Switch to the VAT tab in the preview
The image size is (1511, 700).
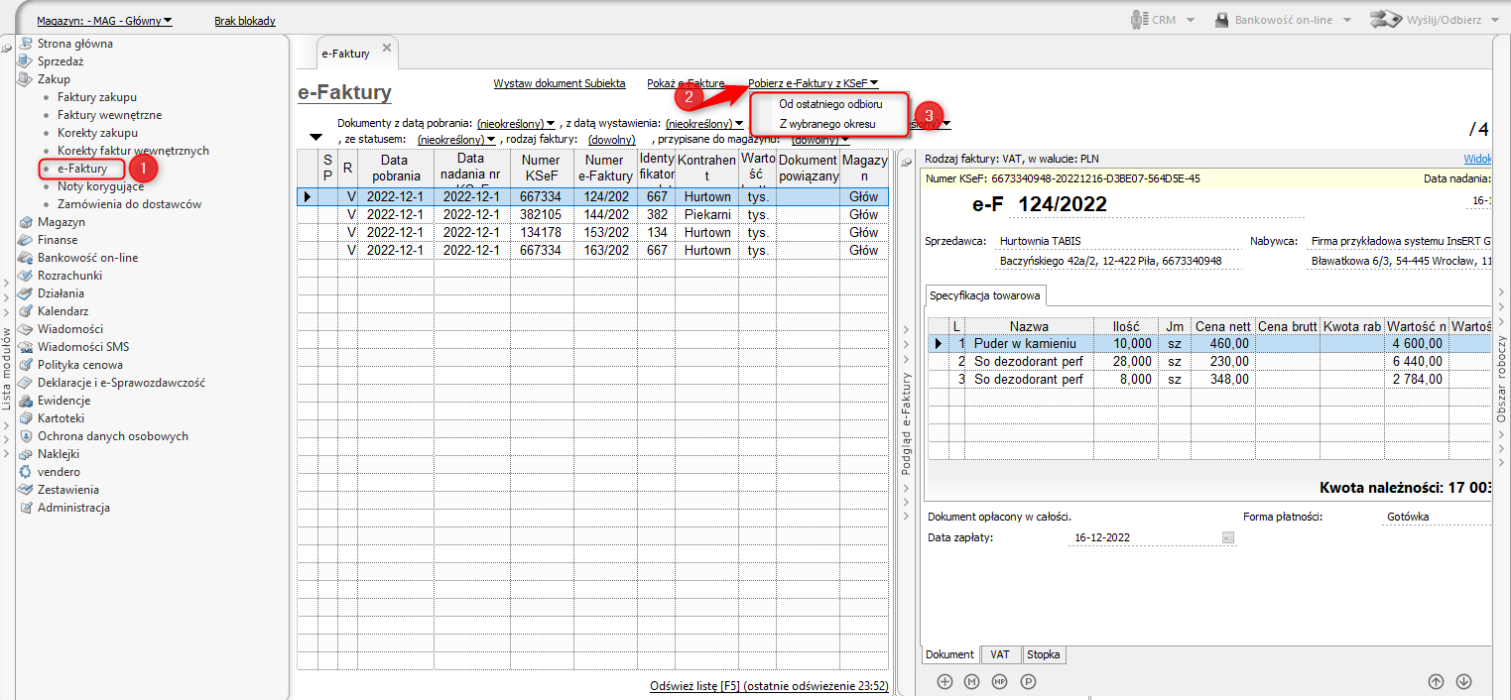tap(1000, 654)
